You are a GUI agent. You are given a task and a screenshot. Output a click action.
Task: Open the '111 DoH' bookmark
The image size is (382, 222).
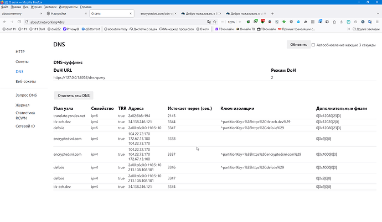(x=37, y=29)
